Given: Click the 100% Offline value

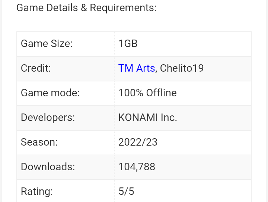Looking at the screenshot, I should 147,93.
